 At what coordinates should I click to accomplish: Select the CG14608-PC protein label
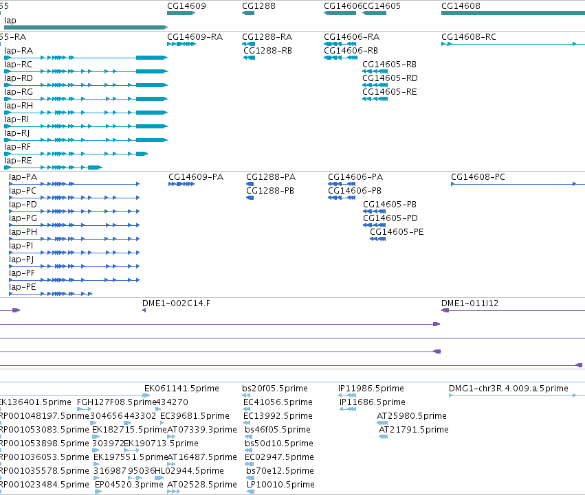click(x=478, y=176)
